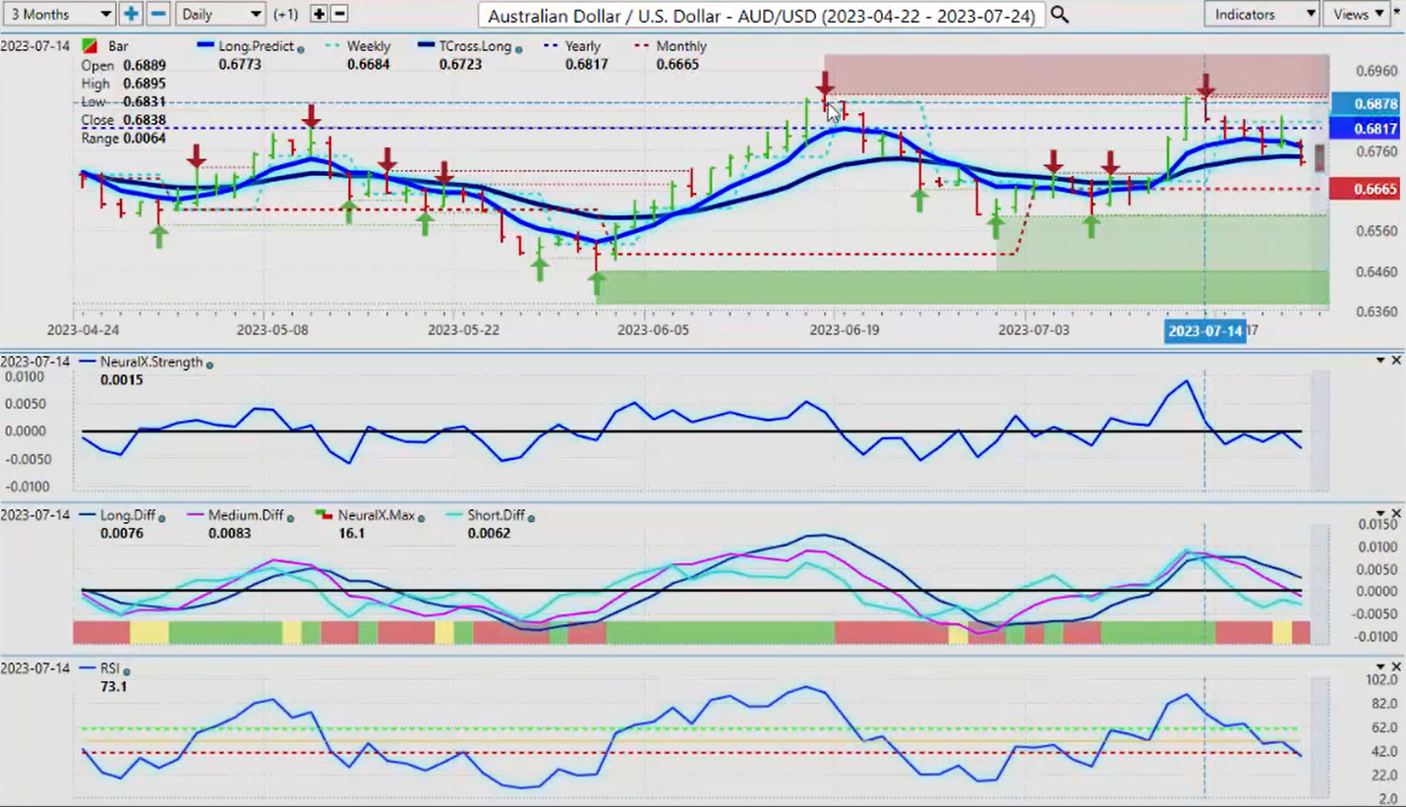This screenshot has height=807, width=1406.
Task: Open Long.Diff panel dropdown arrow
Action: coord(1380,514)
